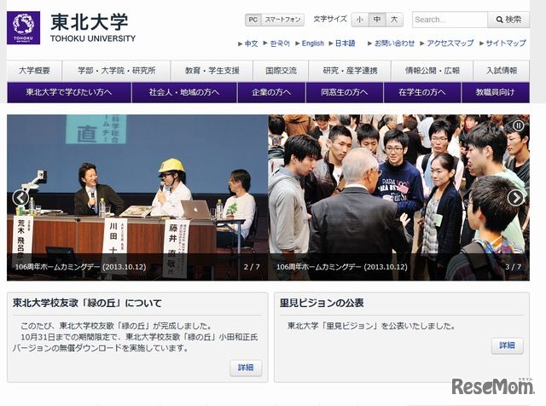Click the 東北大学 TOHOKU UNIVERSITY title text
The width and height of the screenshot is (546, 406).
93,28
